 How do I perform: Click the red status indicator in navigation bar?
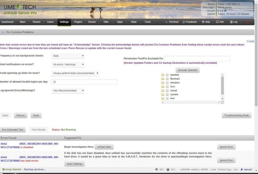click(x=247, y=22)
